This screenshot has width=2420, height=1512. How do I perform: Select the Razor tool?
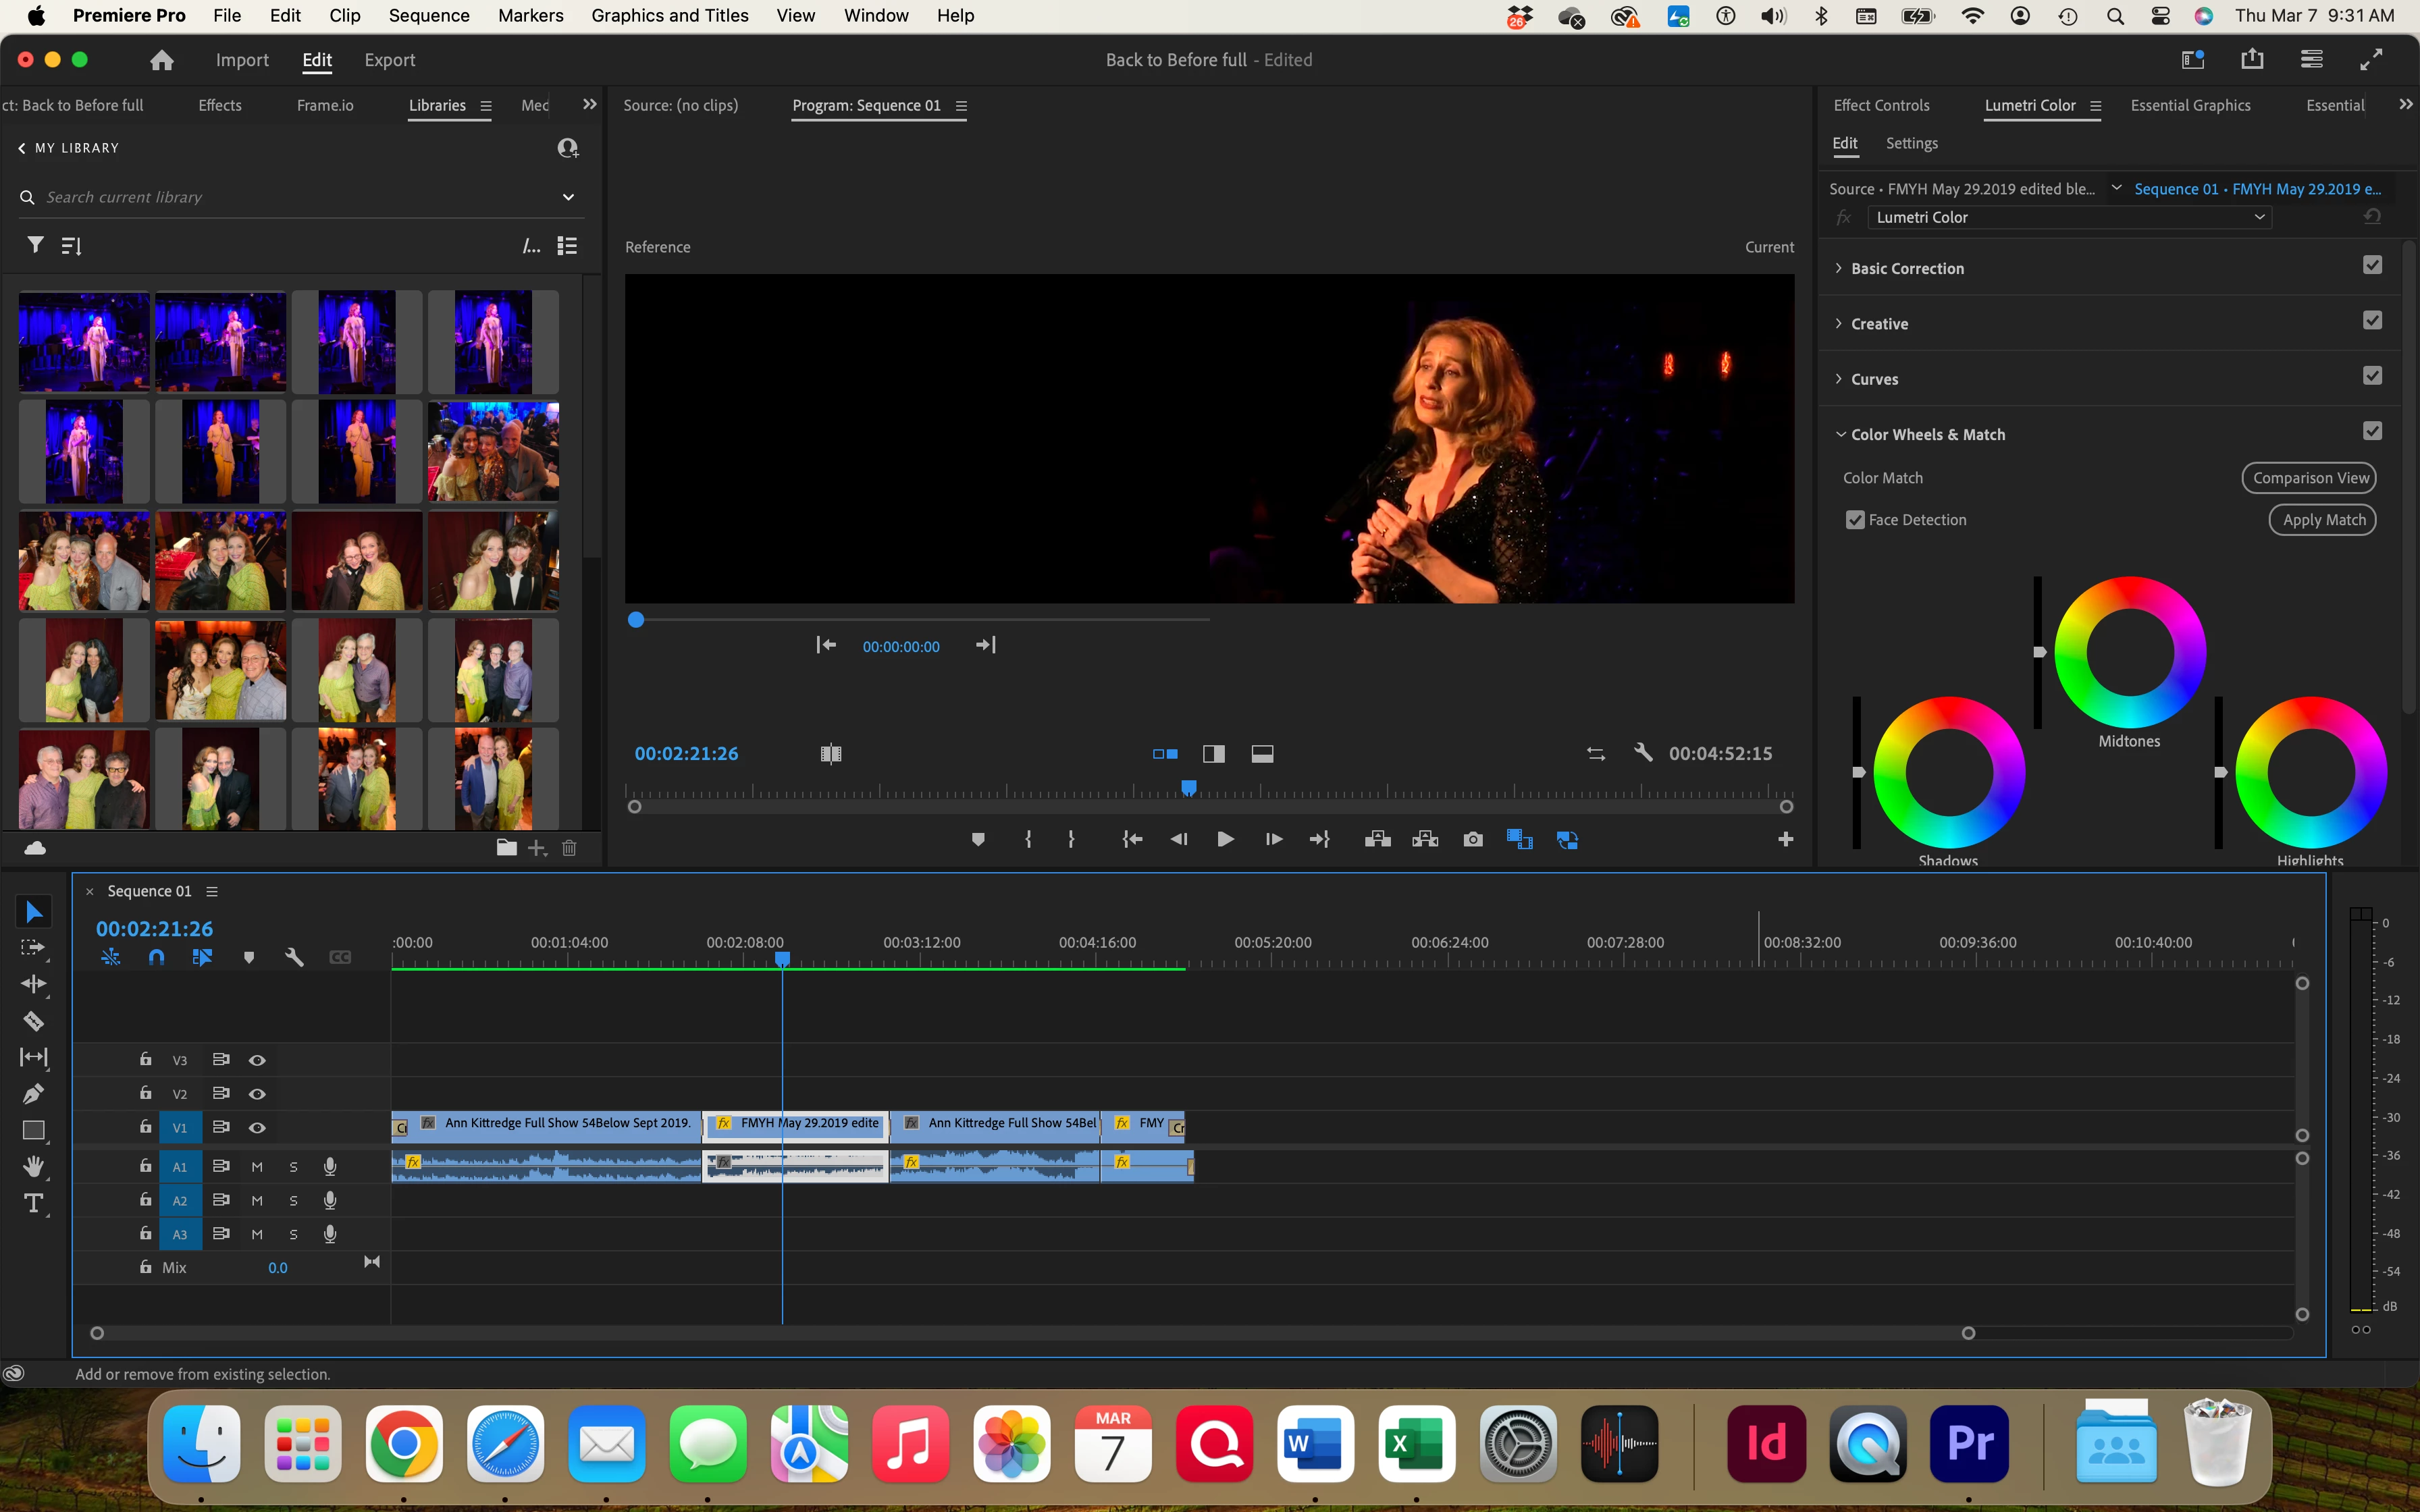33,1021
